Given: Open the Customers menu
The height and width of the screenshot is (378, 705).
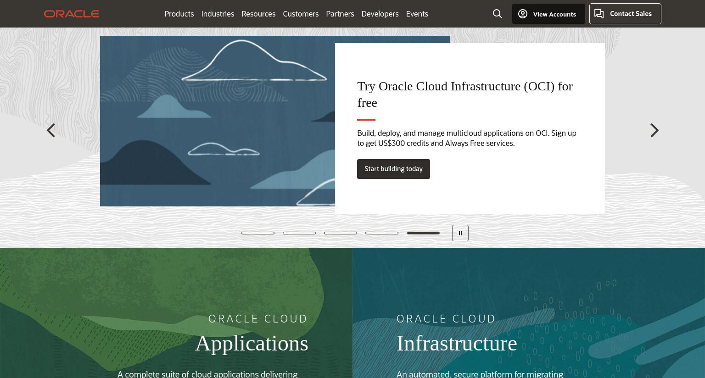Looking at the screenshot, I should (301, 14).
